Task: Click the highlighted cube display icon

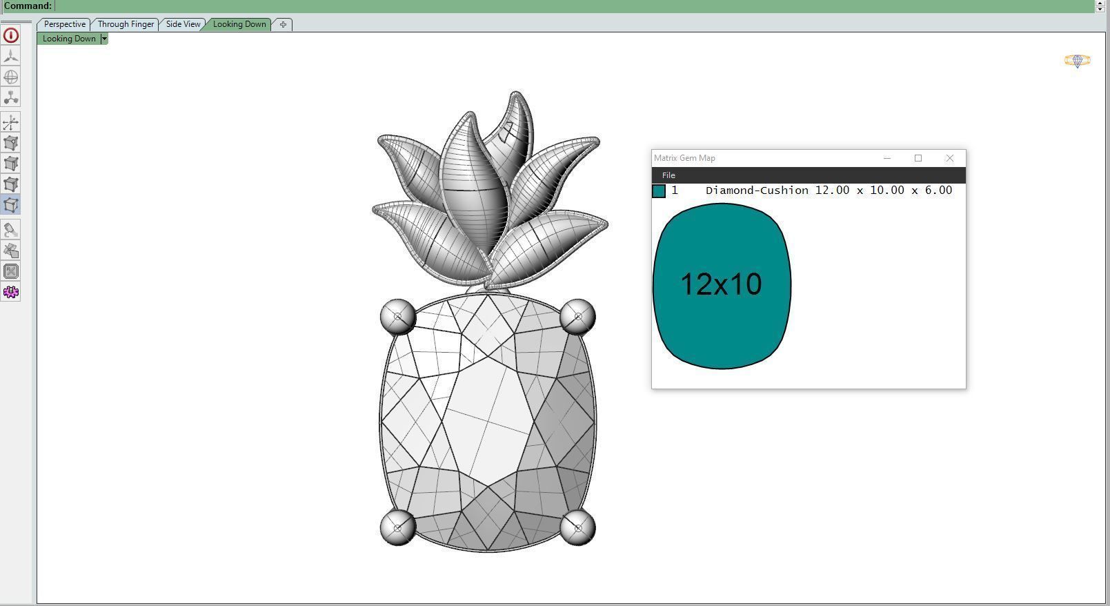Action: [x=11, y=205]
